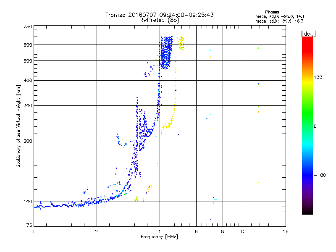Click the colorbar '100' tick label
The width and height of the screenshot is (336, 252).
318,77
